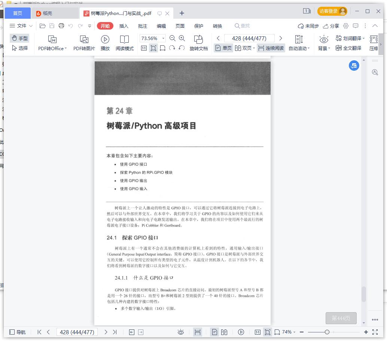Rotate the page clockwise

172,48
